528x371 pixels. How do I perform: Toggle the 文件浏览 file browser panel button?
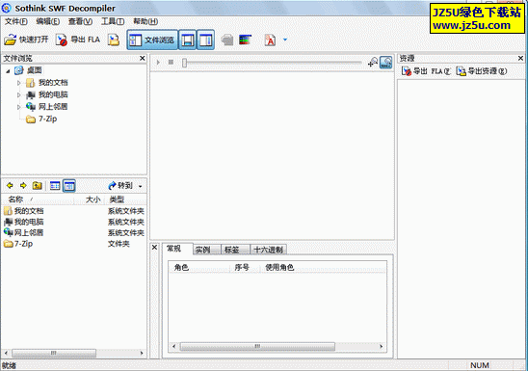pyautogui.click(x=152, y=40)
